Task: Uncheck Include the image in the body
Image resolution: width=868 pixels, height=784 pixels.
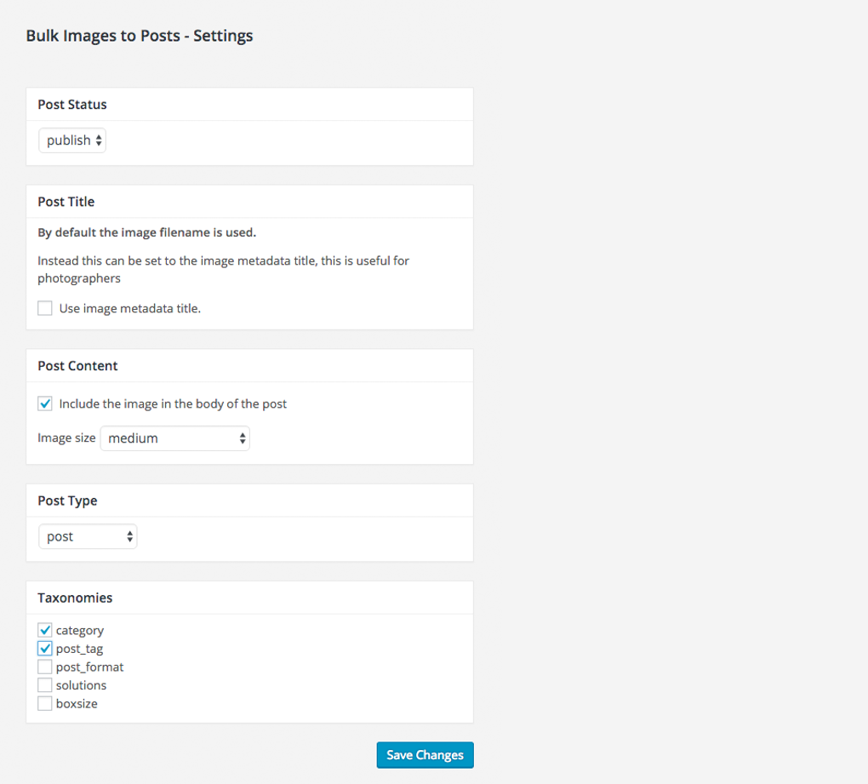Action: pyautogui.click(x=44, y=403)
